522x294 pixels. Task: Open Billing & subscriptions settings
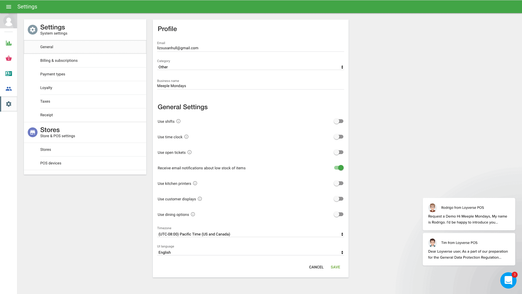[85, 60]
